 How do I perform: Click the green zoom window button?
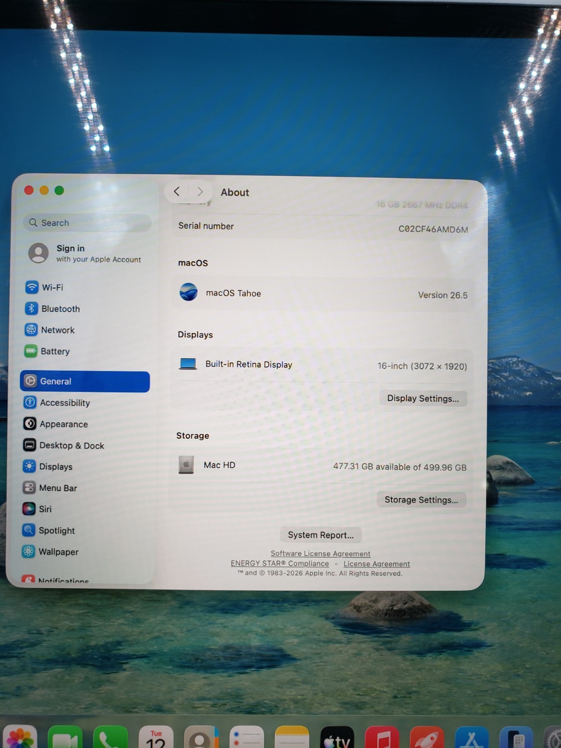pyautogui.click(x=59, y=190)
